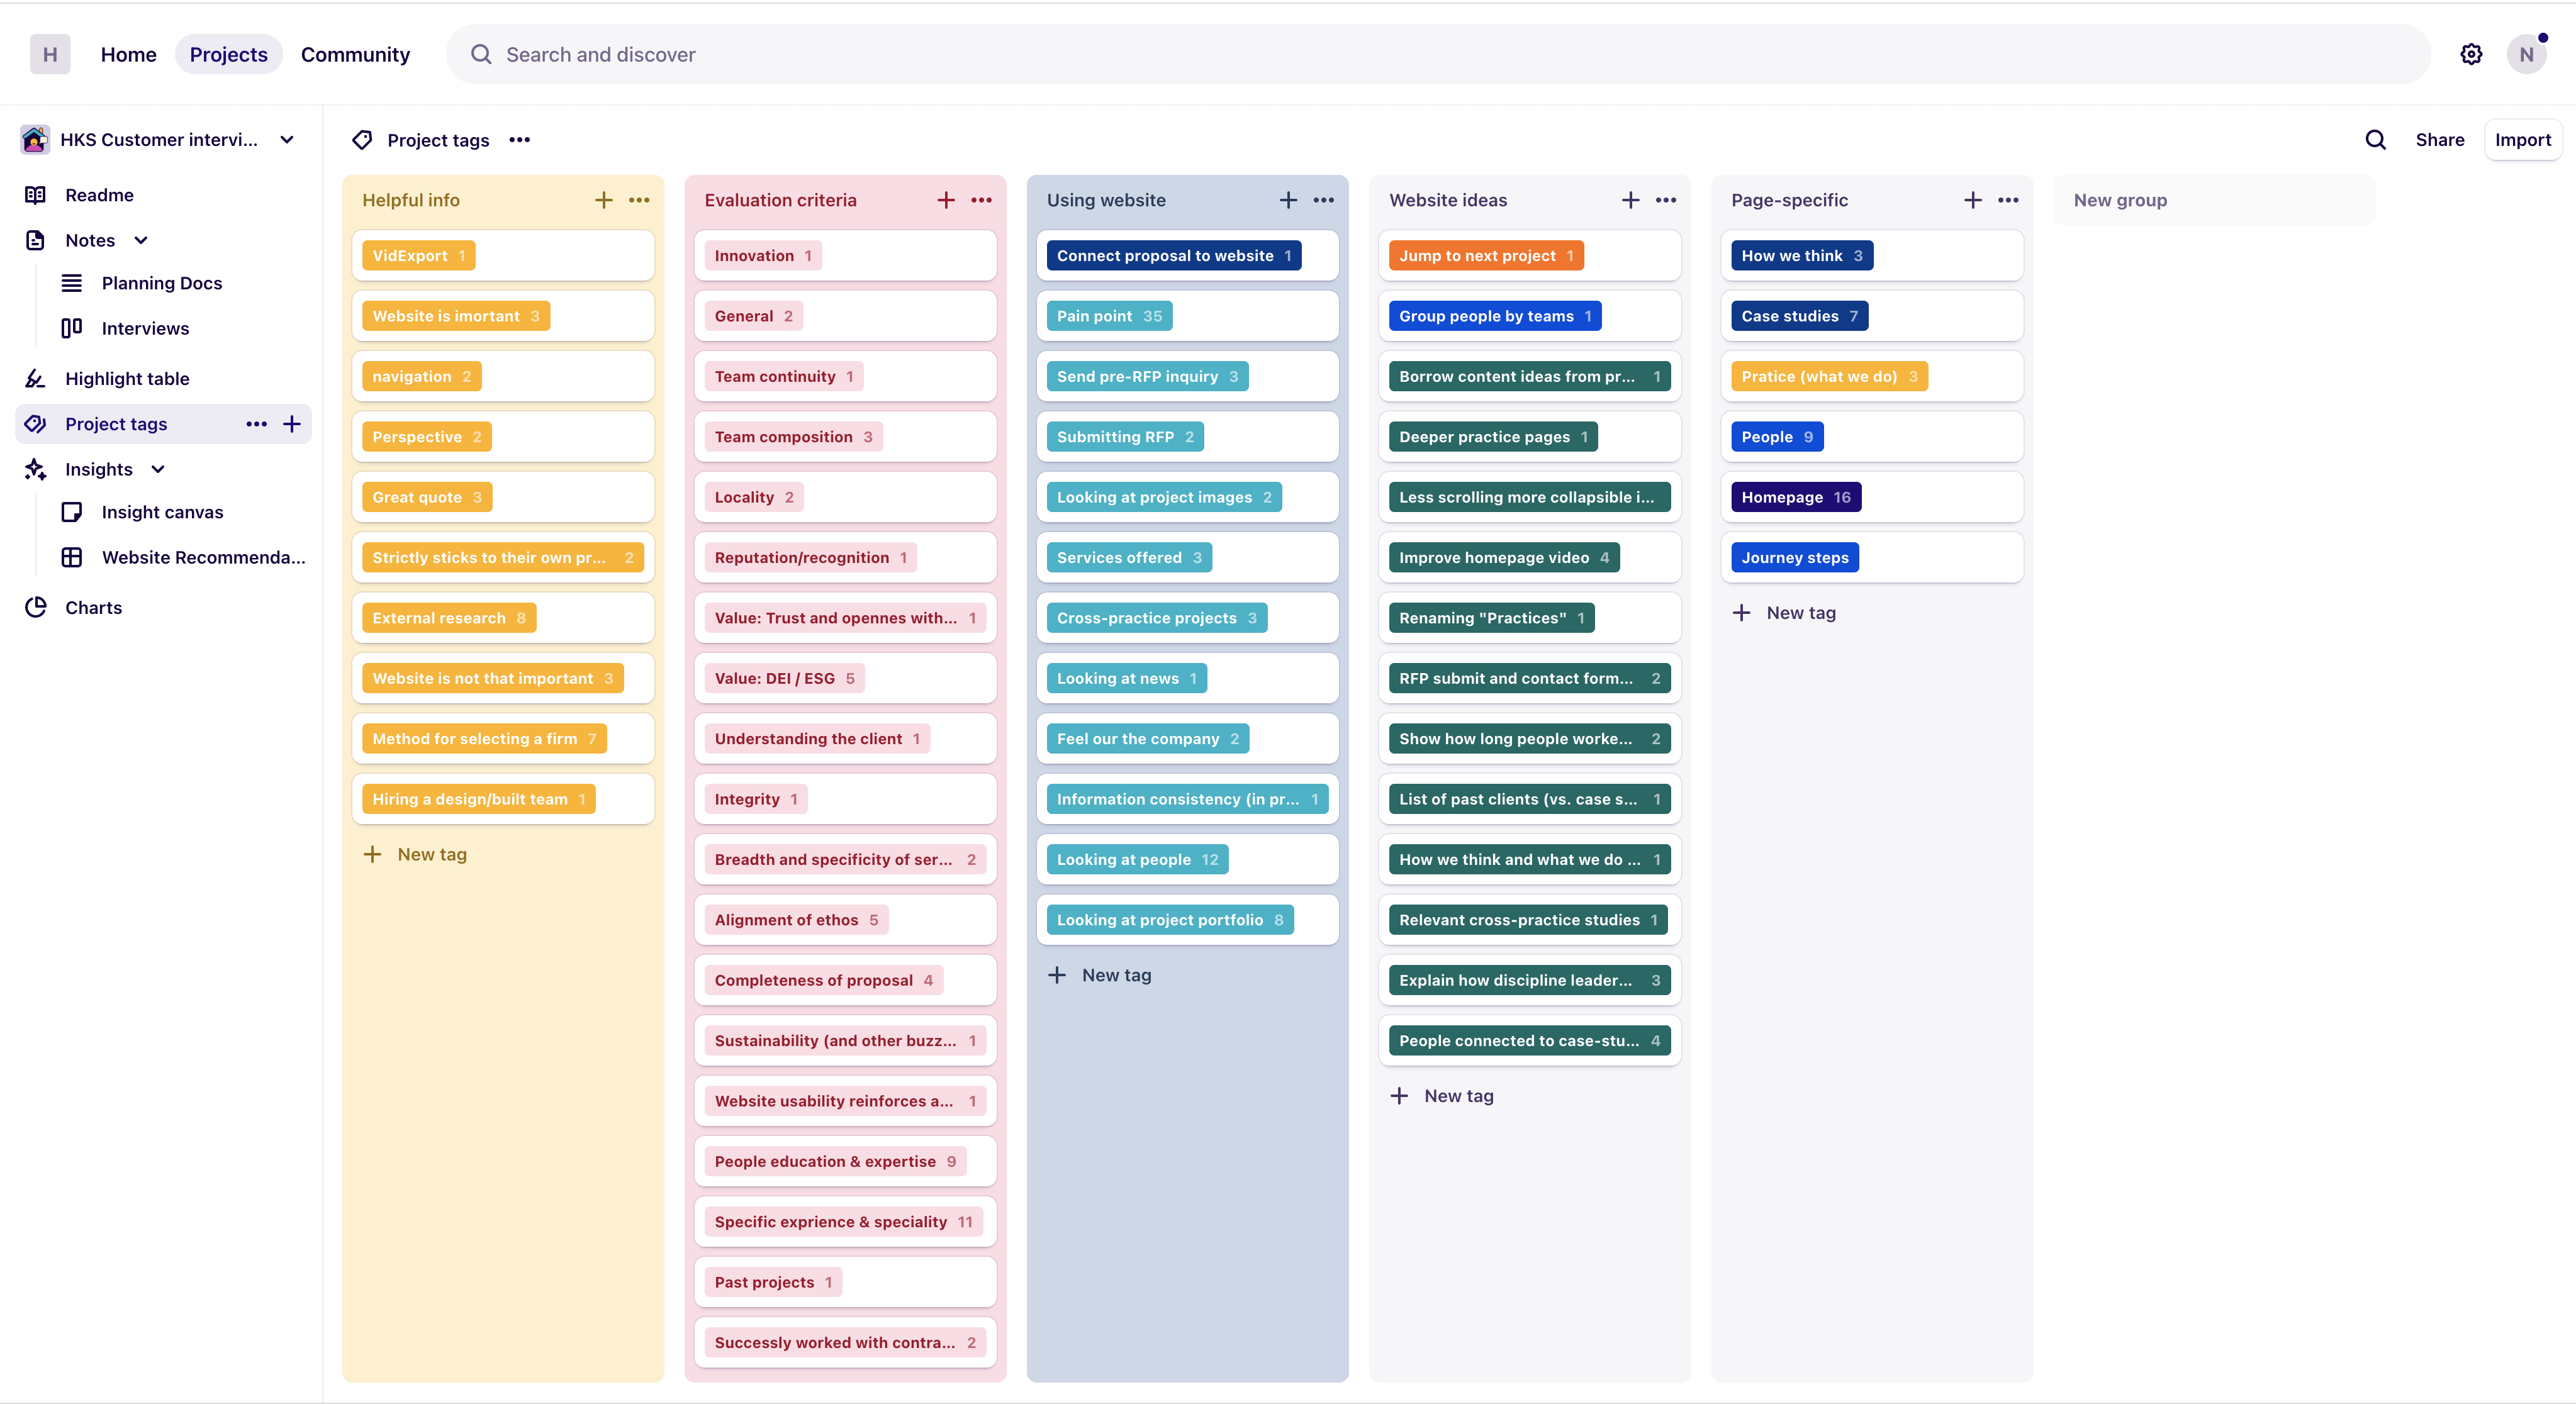Click the Import button
This screenshot has width=2576, height=1404.
click(x=2522, y=140)
